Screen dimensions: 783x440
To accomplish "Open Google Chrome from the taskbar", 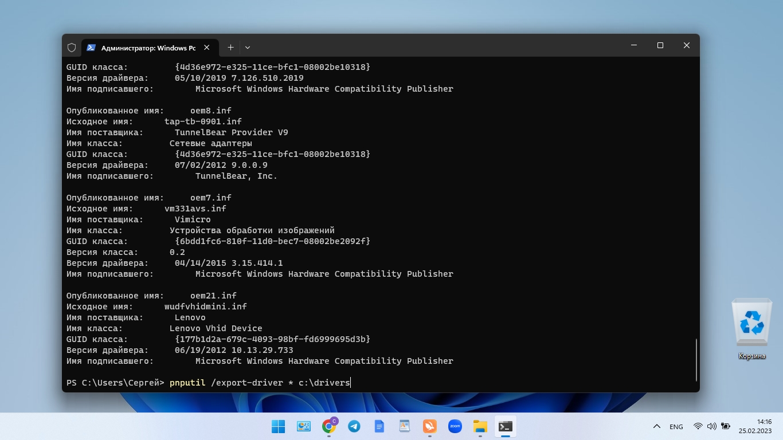I will coord(329,426).
